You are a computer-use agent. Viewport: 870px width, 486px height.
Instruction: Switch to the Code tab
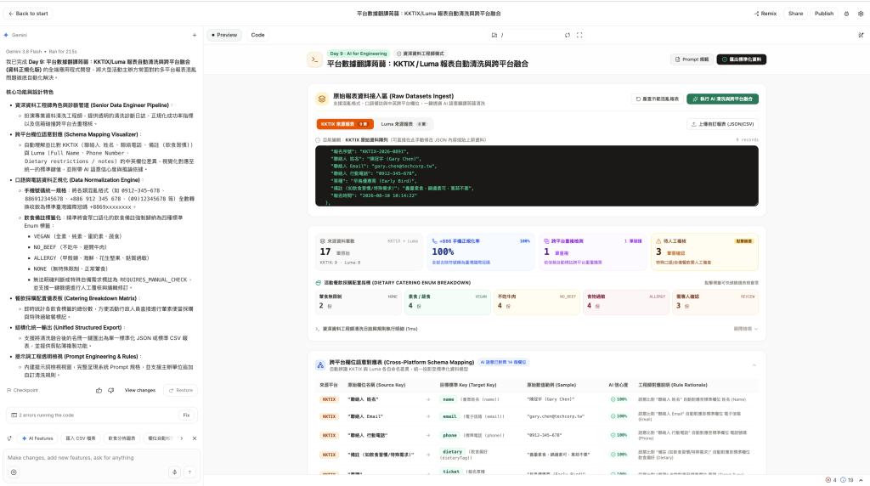point(257,35)
